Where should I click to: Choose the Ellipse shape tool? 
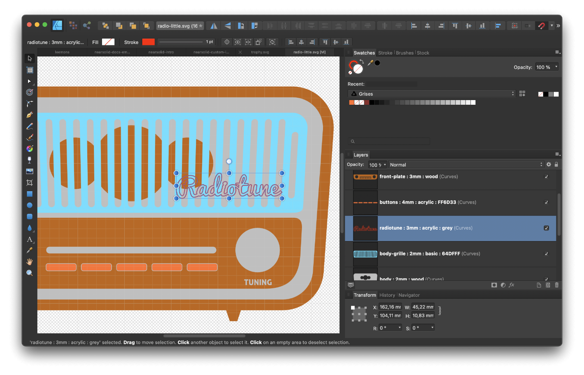(x=30, y=205)
